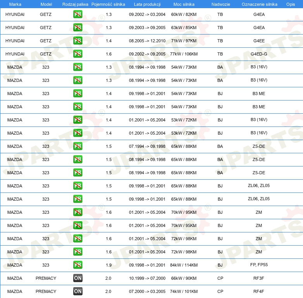This screenshot has width=303, height=298.
Task: Click the Oznaczenie silnika column header
Action: [x=260, y=4]
